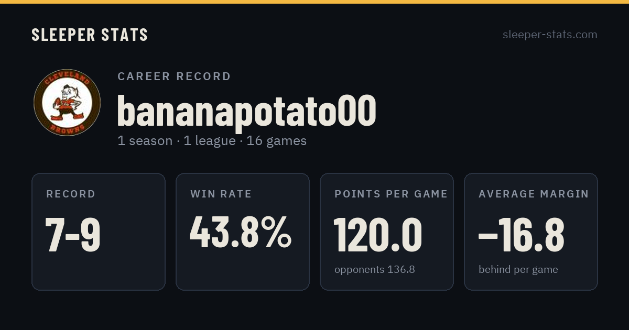Open the SLEEPER STATS title
Screen dimensions: 629x330
tap(90, 35)
